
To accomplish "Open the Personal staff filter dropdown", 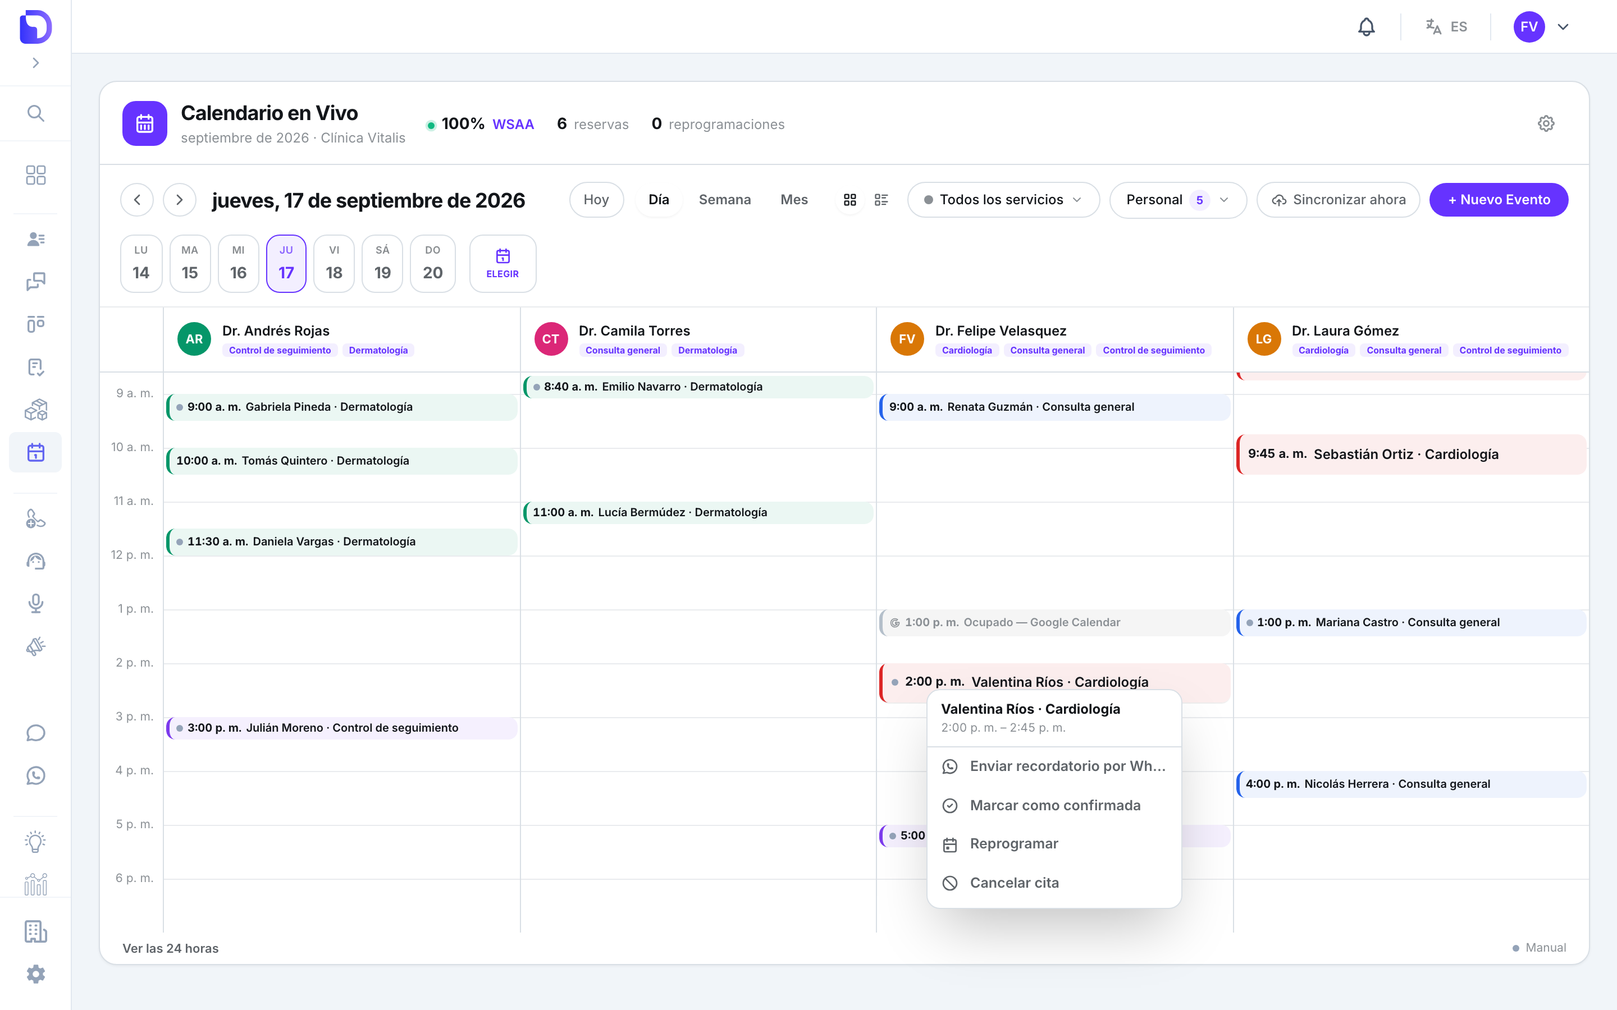I will point(1178,200).
